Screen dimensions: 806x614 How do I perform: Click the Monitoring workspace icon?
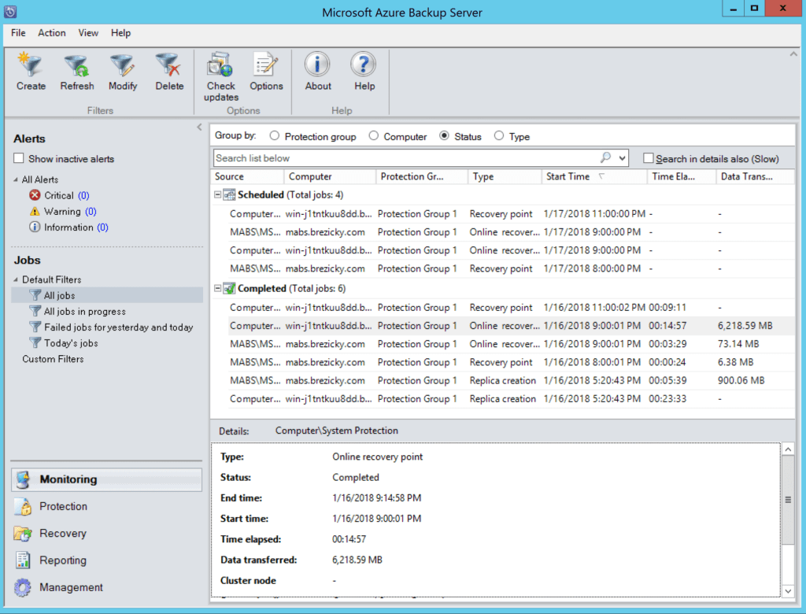click(23, 479)
